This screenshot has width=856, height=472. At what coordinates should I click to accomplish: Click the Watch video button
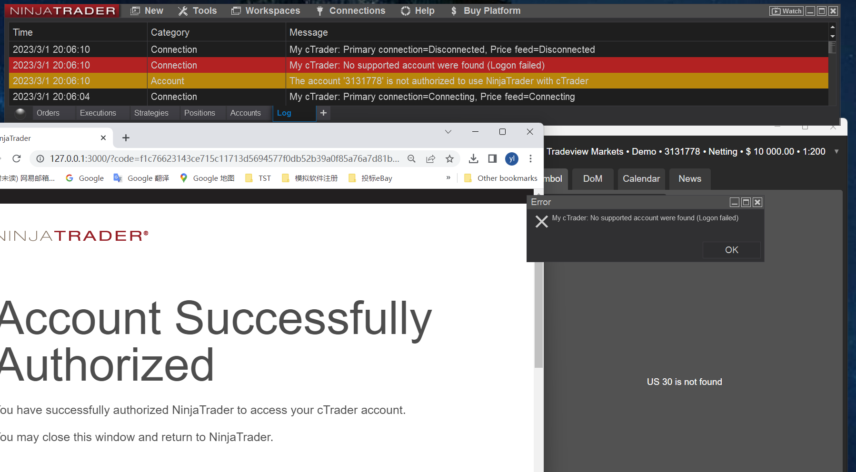(786, 11)
